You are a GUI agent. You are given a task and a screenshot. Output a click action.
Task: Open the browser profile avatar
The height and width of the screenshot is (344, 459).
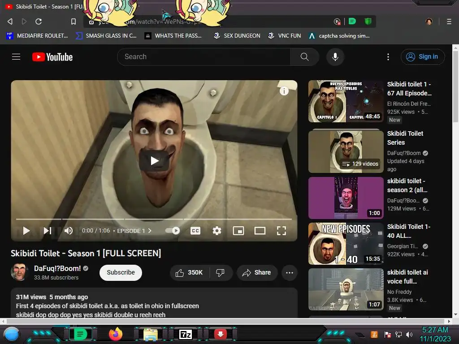[x=429, y=21]
